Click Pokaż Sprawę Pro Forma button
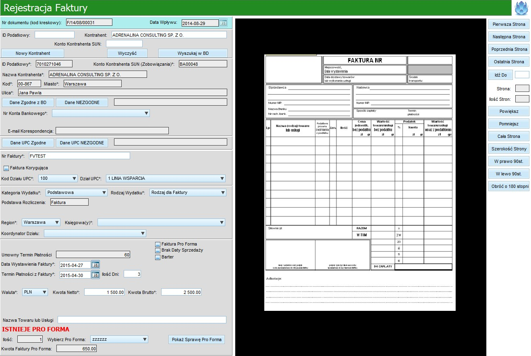This screenshot has height=356, width=531. coord(197,339)
